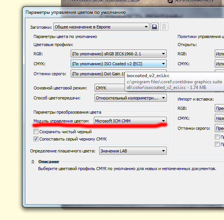Toggle first checkbox below import grayscale policy
The height and width of the screenshot is (220, 224).
(x=217, y=137)
